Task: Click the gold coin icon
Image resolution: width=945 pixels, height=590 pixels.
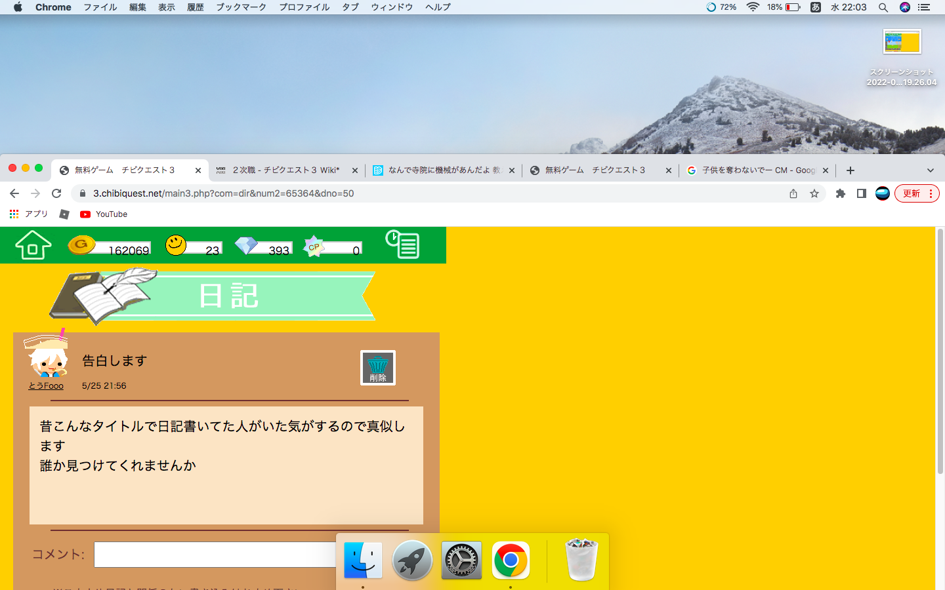Action: (81, 245)
